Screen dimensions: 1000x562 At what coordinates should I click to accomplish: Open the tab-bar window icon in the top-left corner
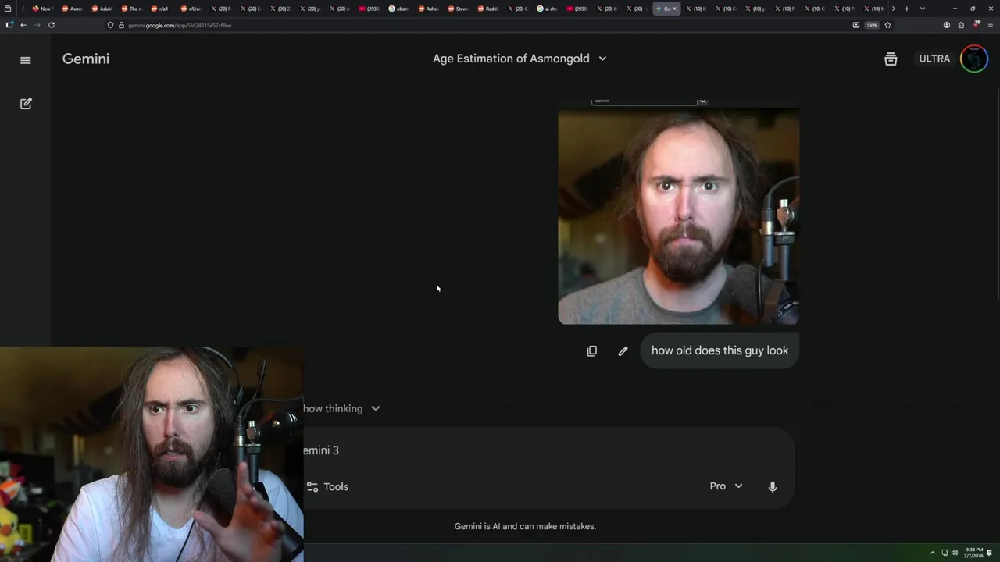click(x=9, y=9)
